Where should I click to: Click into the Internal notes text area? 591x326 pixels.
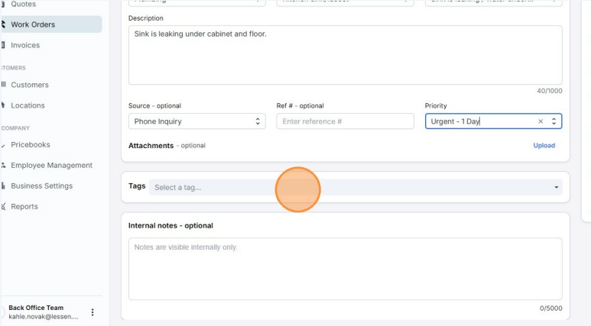pyautogui.click(x=345, y=269)
